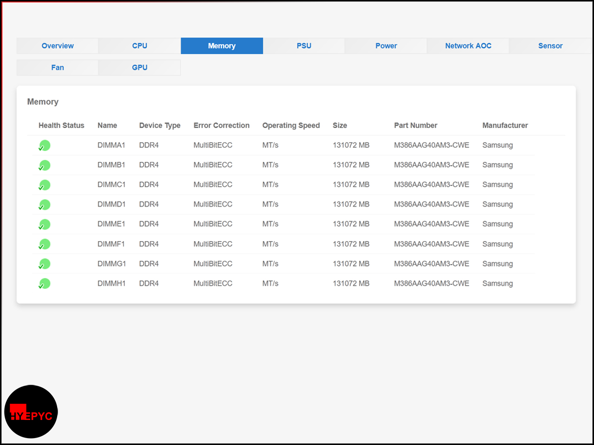
Task: Go to the Network AOC tab
Action: (x=468, y=46)
